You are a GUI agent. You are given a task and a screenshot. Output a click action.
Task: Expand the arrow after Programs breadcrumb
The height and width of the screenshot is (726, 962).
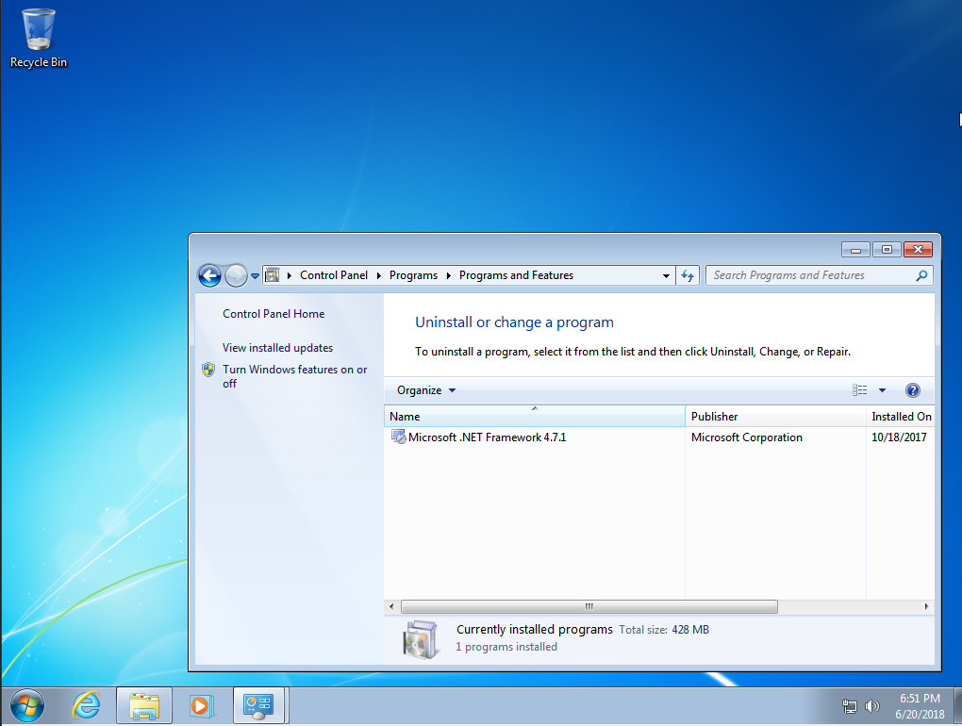point(449,275)
